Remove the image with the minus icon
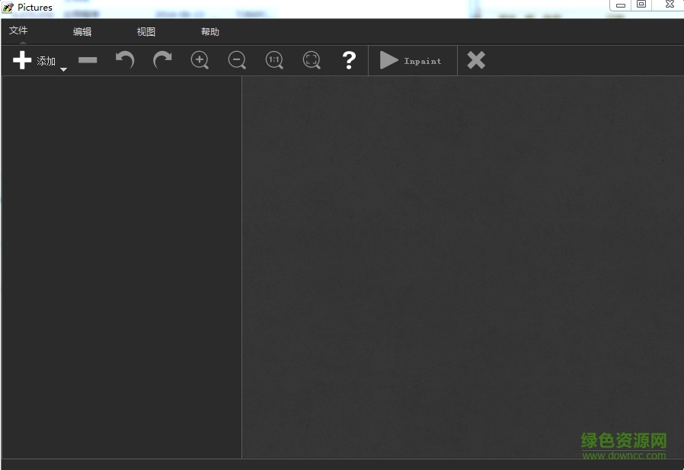The width and height of the screenshot is (684, 470). point(88,60)
